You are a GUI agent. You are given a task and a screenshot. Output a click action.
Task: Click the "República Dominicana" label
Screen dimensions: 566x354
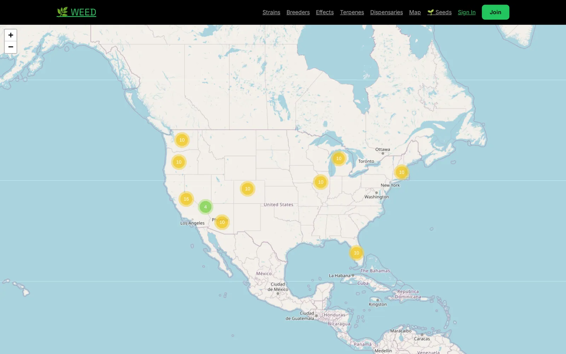(x=408, y=294)
